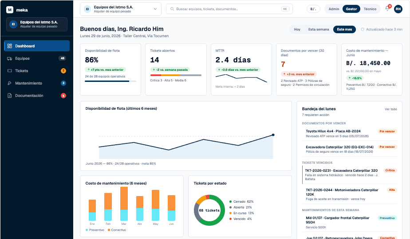Click the Por vencer tag on Toyota Hilux

click(387, 131)
